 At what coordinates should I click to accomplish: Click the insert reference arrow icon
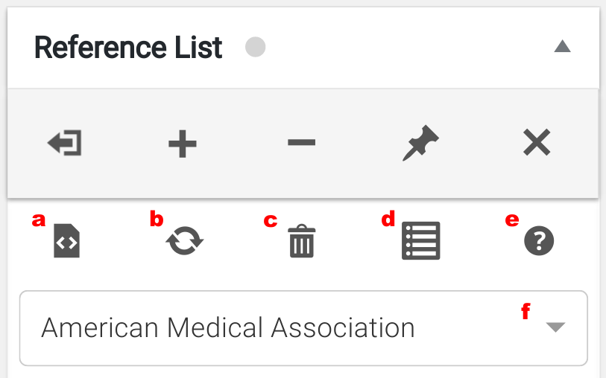(65, 143)
